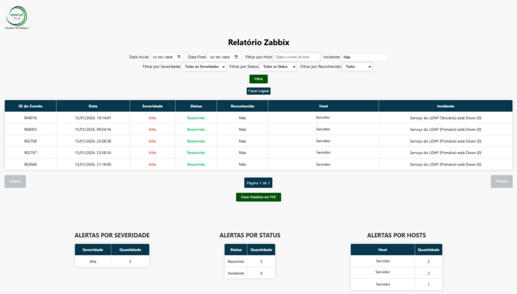The image size is (517, 294).
Task: Click the Filtrar por Host input
Action: [x=296, y=57]
